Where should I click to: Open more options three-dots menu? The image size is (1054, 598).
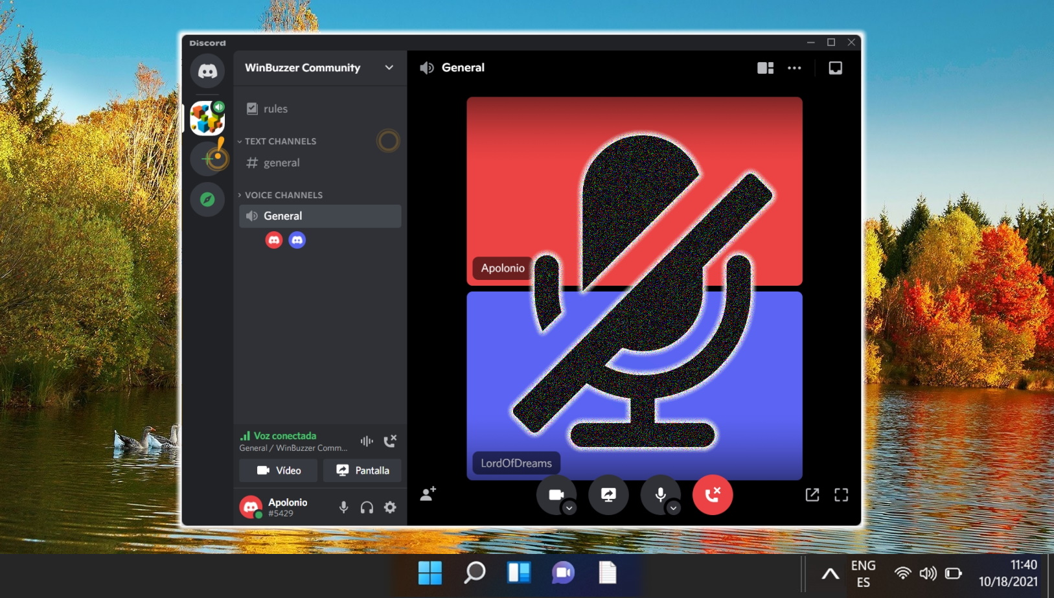click(x=794, y=68)
